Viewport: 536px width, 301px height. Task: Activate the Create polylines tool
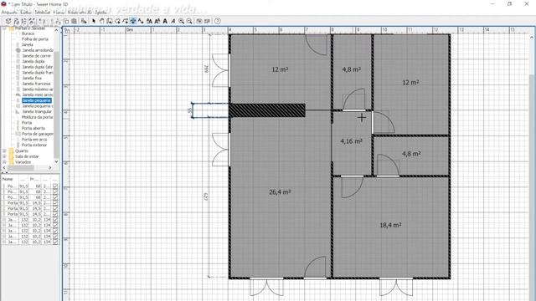pyautogui.click(x=126, y=21)
